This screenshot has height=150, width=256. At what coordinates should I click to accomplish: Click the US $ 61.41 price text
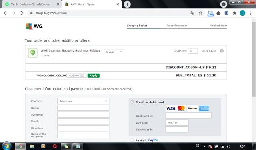click(x=209, y=51)
